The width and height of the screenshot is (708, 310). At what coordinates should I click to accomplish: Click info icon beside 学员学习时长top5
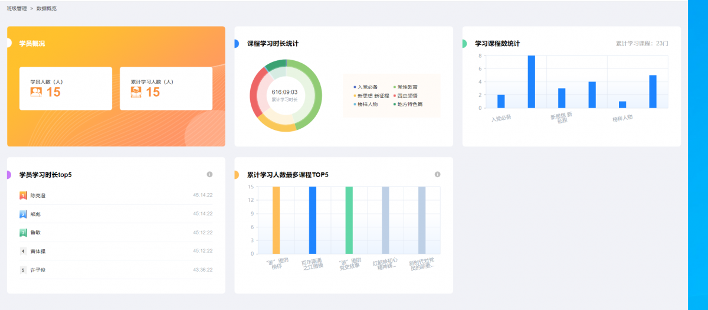(209, 174)
